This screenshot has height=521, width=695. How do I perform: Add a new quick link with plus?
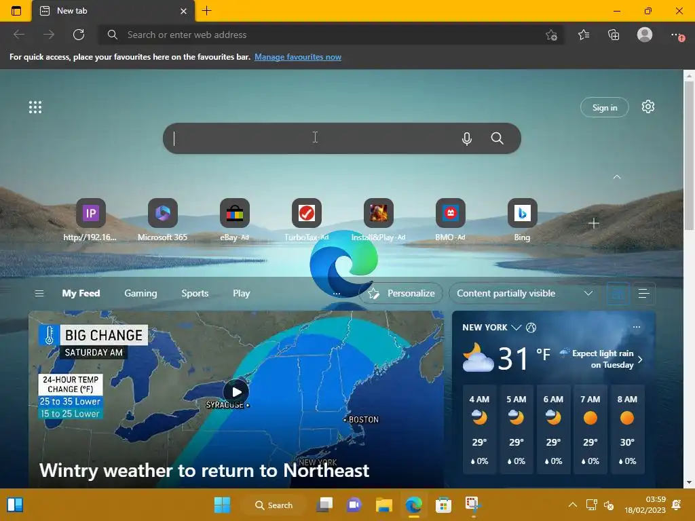pos(594,223)
